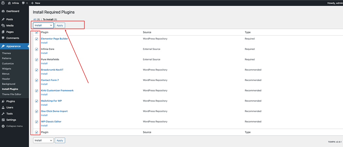Open the Kirki Customizer Framework link
This screenshot has width=343, height=147.
(57, 90)
